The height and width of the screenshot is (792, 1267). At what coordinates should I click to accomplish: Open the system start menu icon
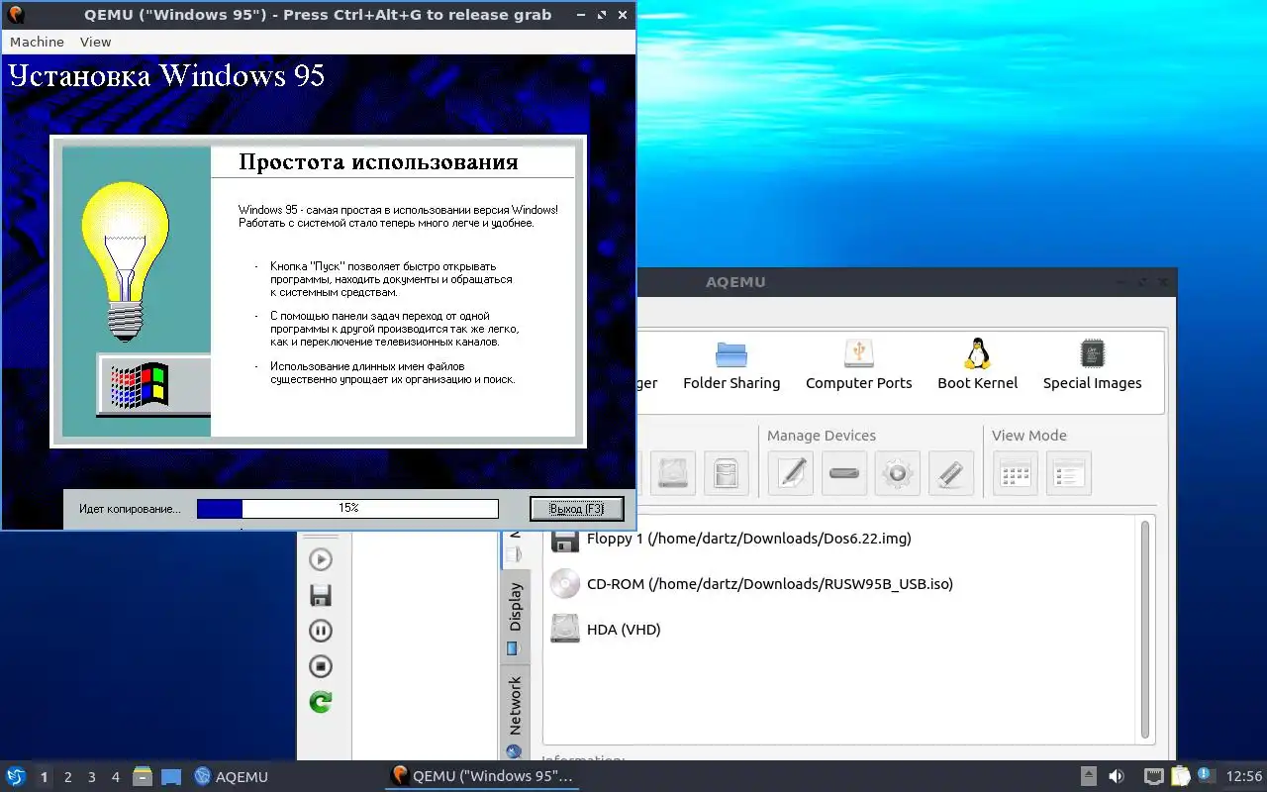click(x=16, y=776)
